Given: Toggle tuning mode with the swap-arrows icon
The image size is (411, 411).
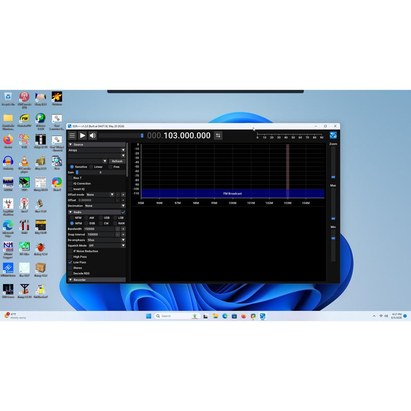Looking at the screenshot, I should (218, 136).
